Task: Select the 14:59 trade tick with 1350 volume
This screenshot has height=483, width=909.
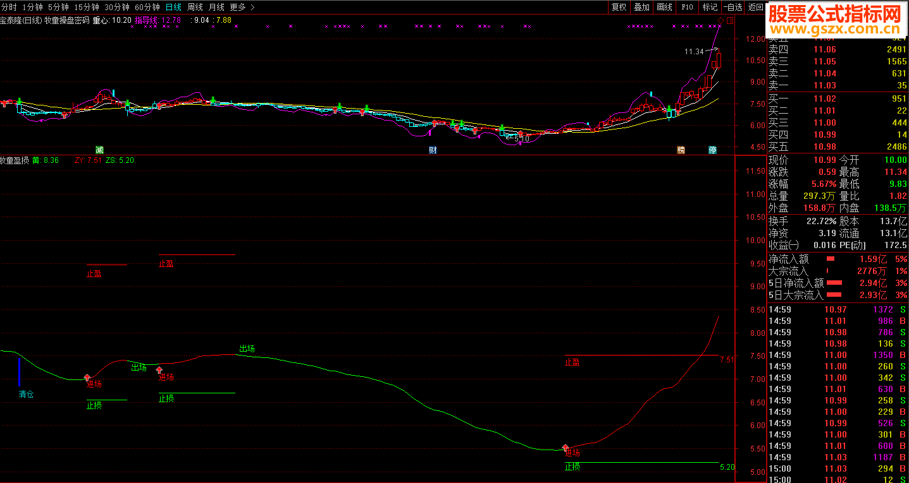Action: pyautogui.click(x=838, y=355)
